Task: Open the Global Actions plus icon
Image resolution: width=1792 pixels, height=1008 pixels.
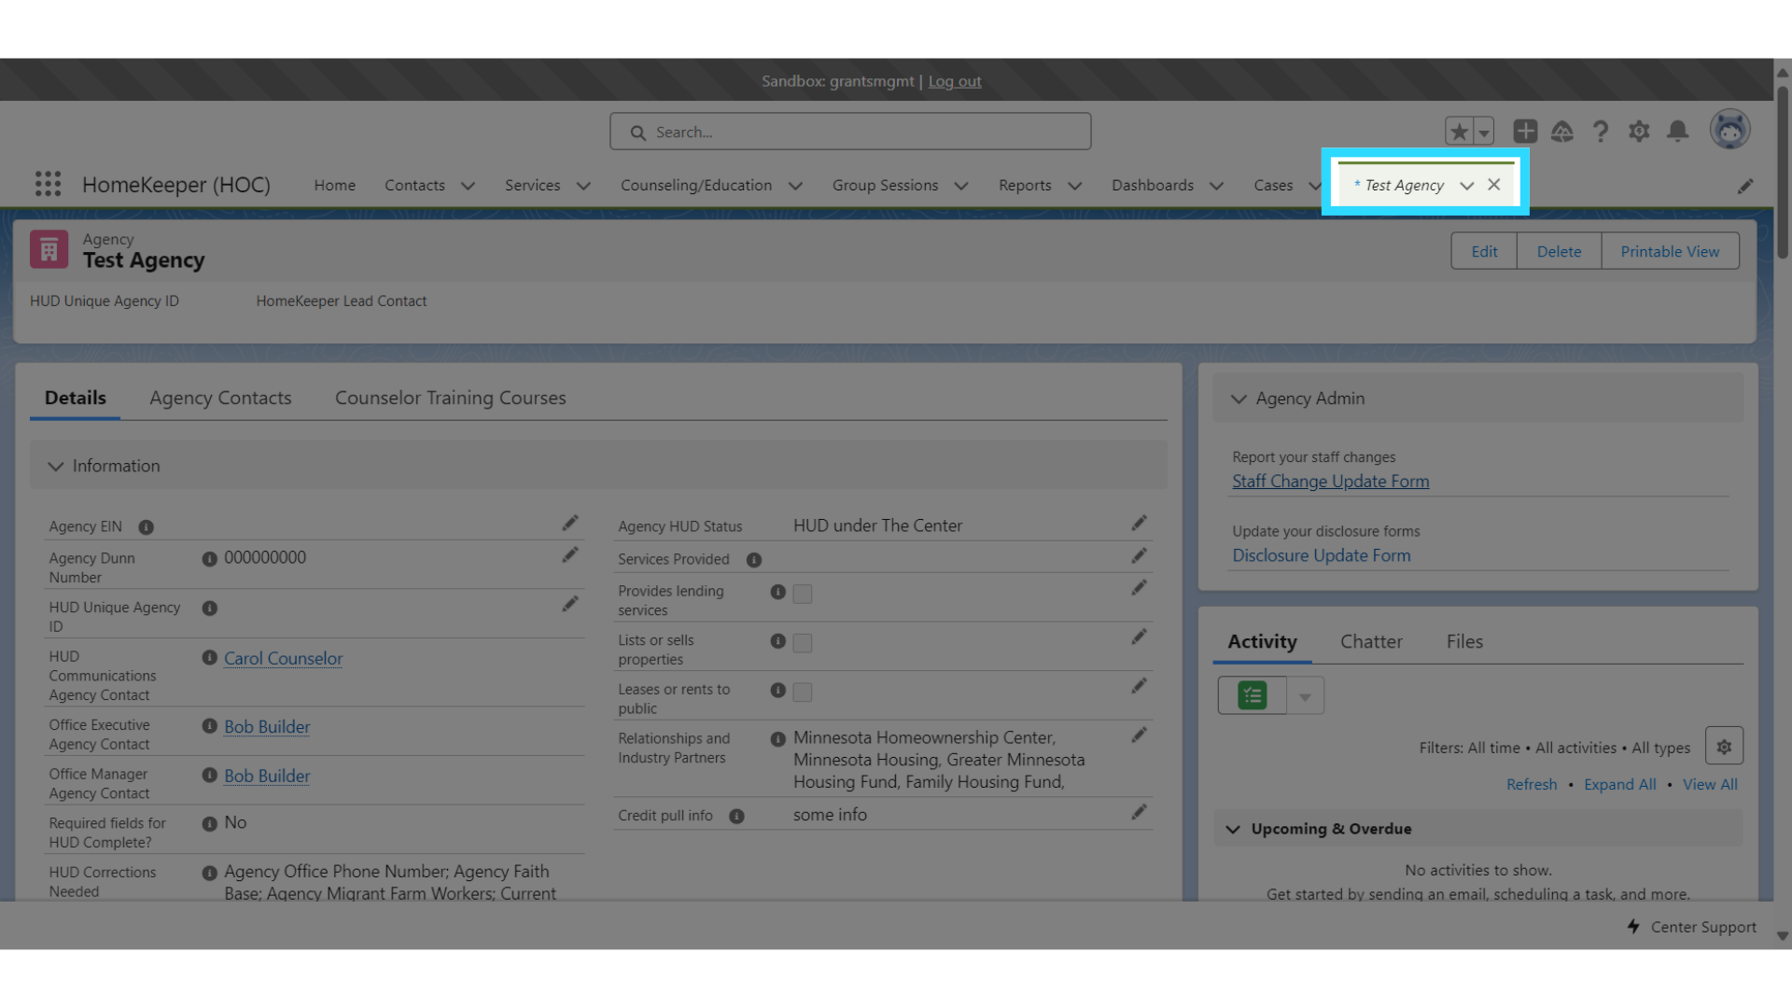Action: [1525, 132]
